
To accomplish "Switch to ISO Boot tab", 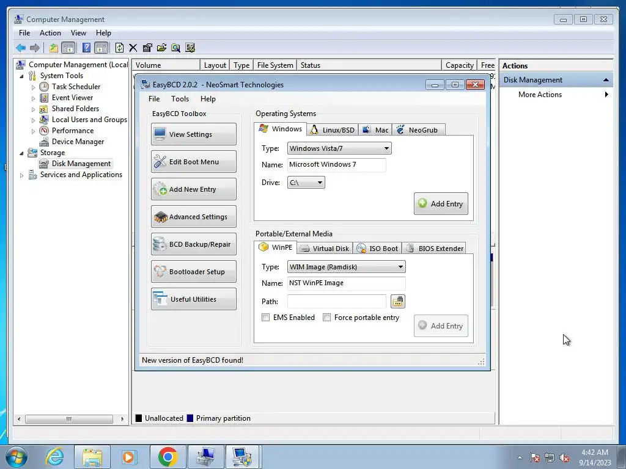I will pos(377,249).
